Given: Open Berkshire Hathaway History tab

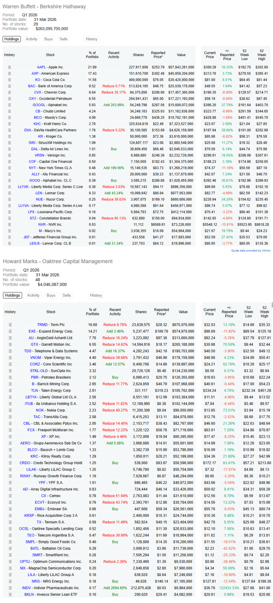Looking at the screenshot, I should point(92,39).
